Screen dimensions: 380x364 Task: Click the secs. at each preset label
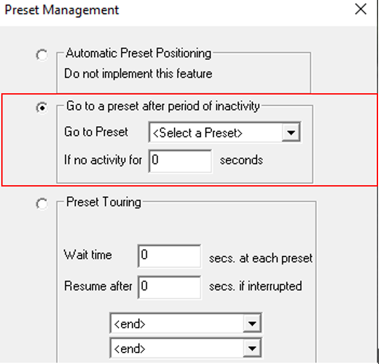(261, 259)
